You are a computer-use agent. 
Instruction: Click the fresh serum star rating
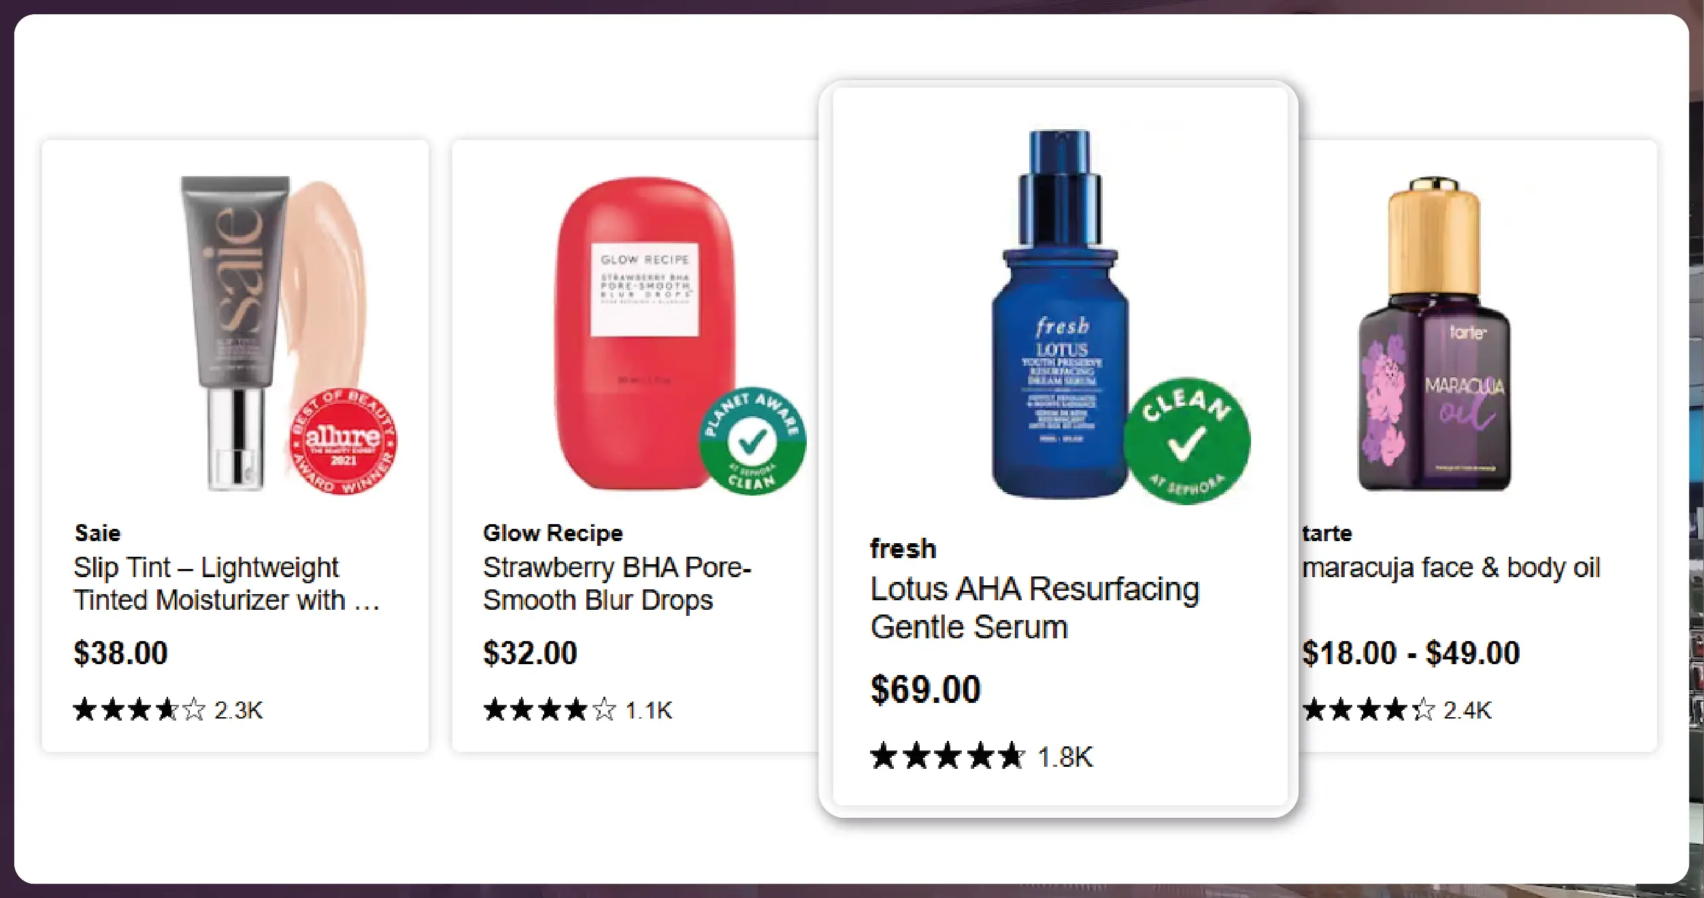click(947, 757)
